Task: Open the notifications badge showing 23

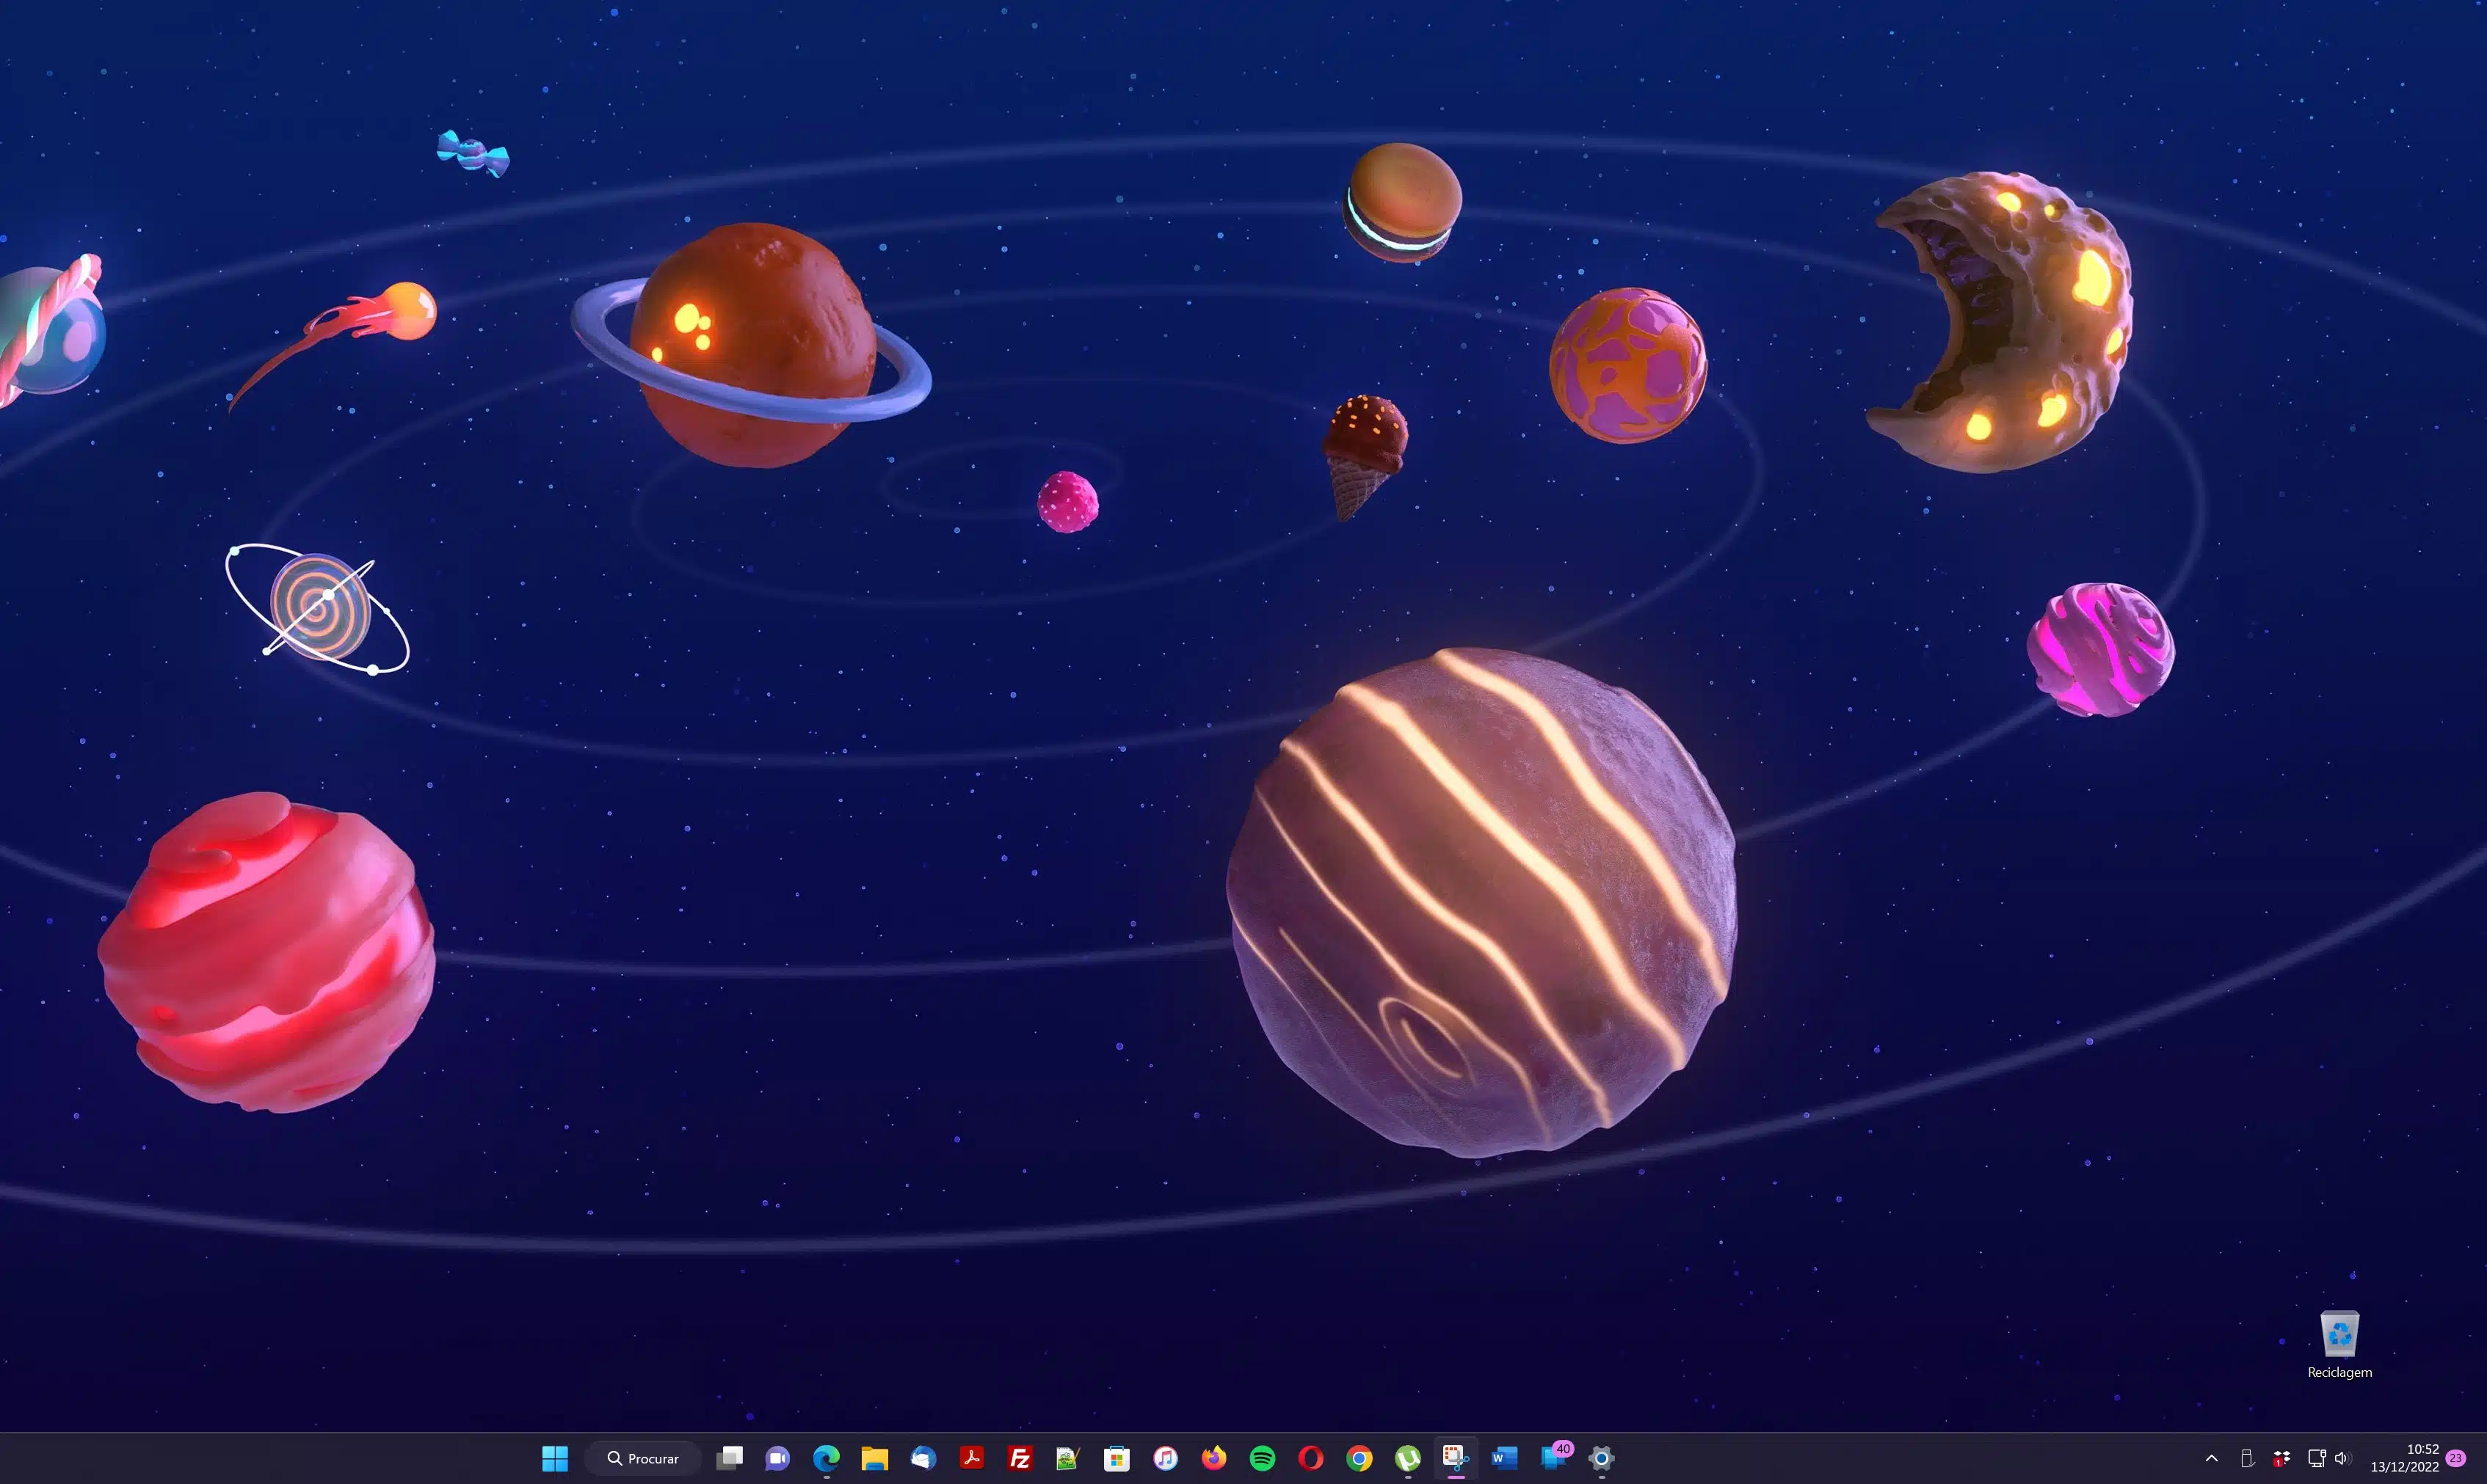Action: 2456,1458
